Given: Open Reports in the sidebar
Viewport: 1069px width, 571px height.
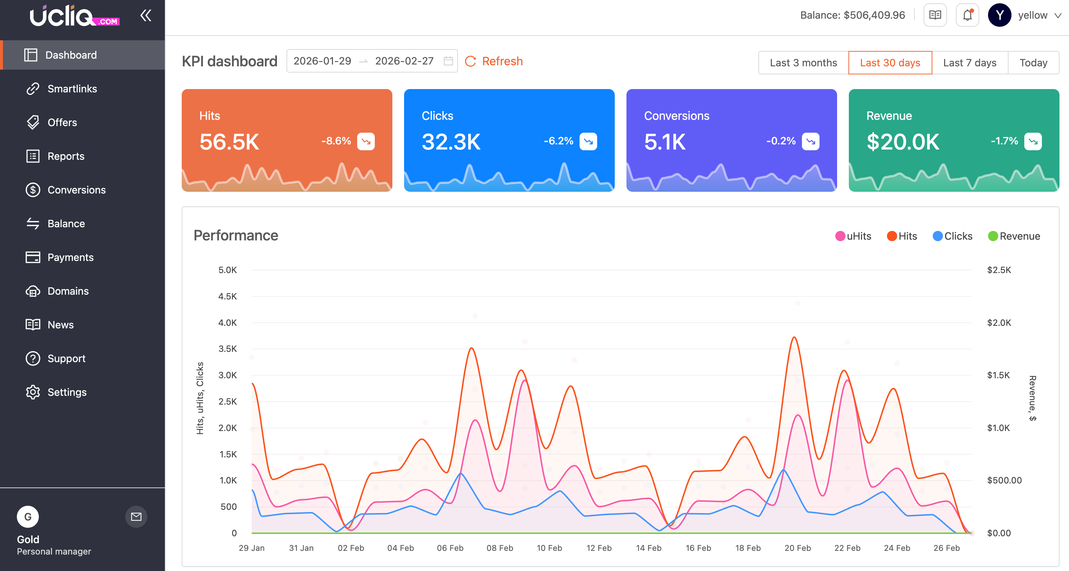Looking at the screenshot, I should point(66,156).
